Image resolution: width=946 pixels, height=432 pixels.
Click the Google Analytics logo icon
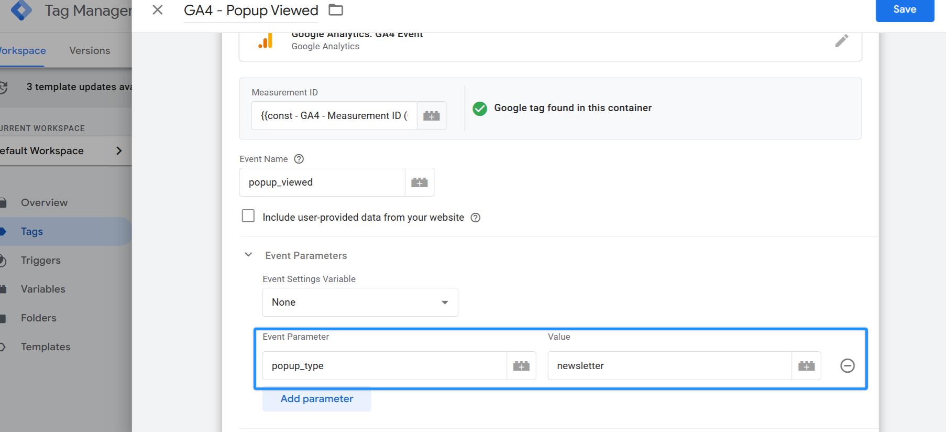(266, 41)
